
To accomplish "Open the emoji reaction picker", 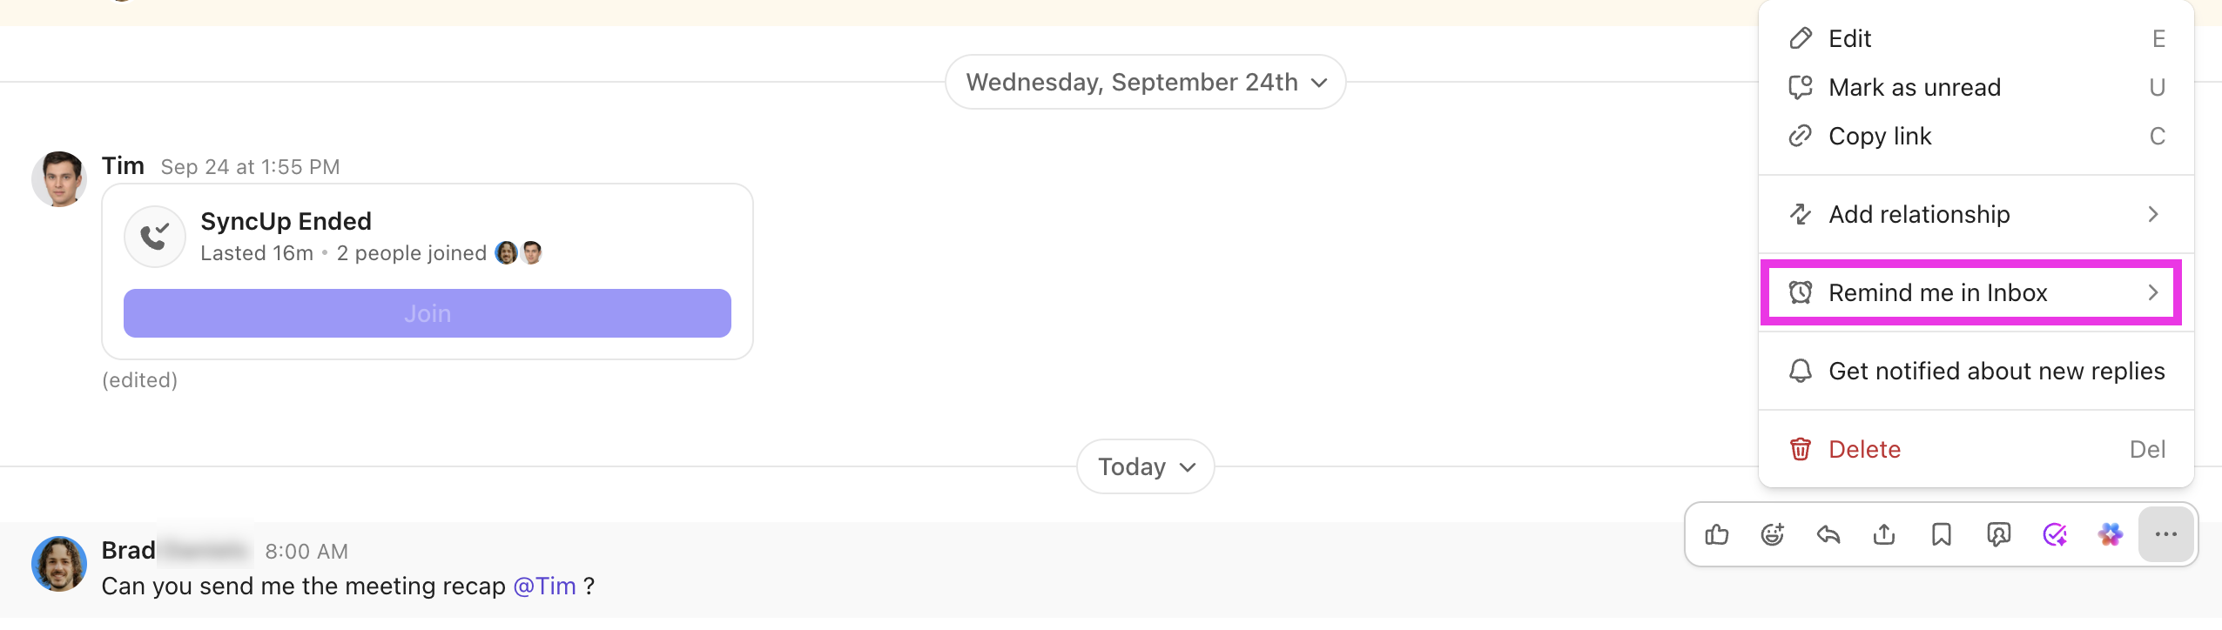I will coord(1774,534).
